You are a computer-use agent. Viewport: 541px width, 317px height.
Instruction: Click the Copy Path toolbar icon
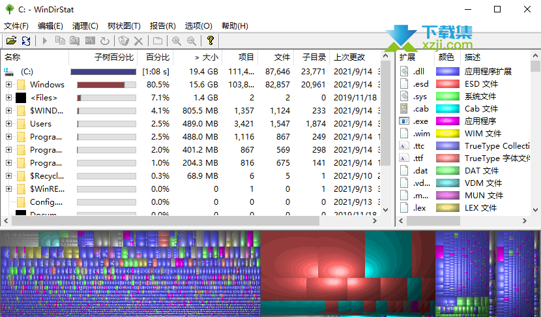(x=60, y=40)
